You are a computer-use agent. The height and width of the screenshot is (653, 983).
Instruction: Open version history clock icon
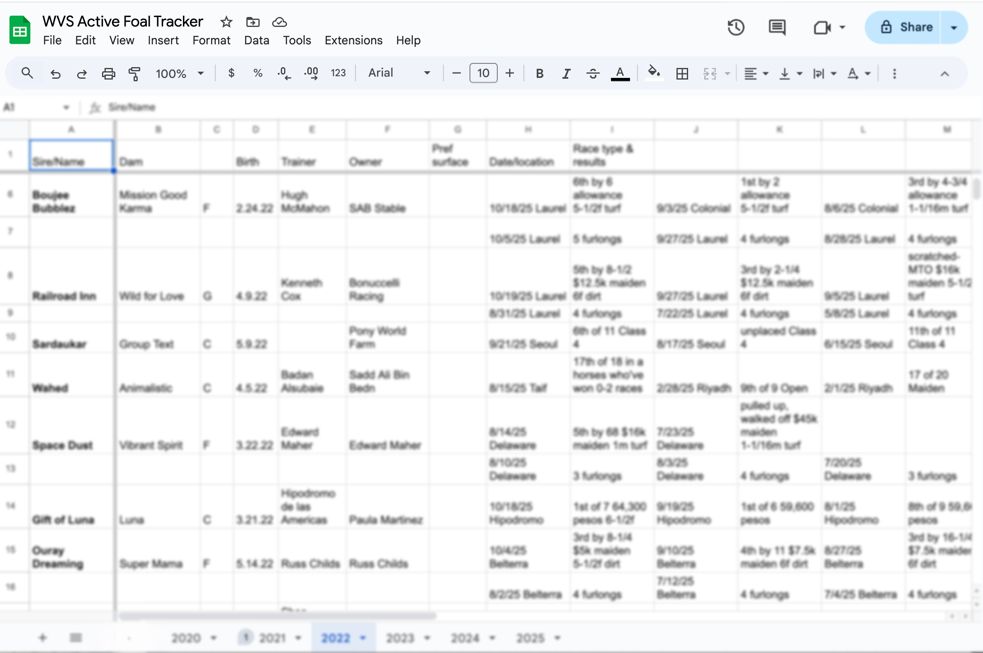pos(736,27)
